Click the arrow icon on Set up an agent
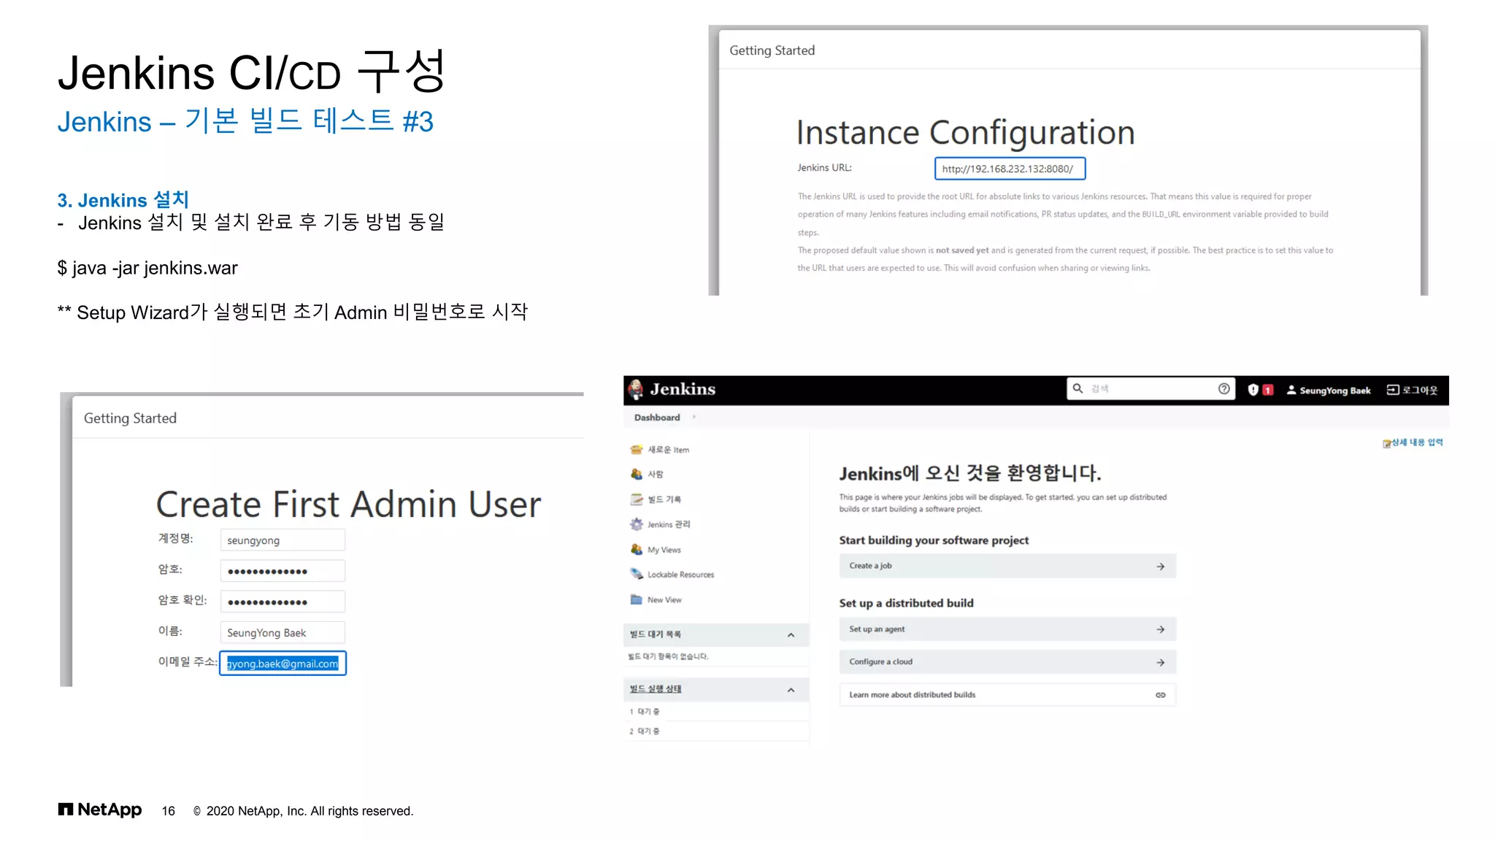1495x841 pixels. point(1161,629)
